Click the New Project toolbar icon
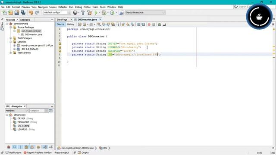276x155 pixels. click(x=10, y=12)
